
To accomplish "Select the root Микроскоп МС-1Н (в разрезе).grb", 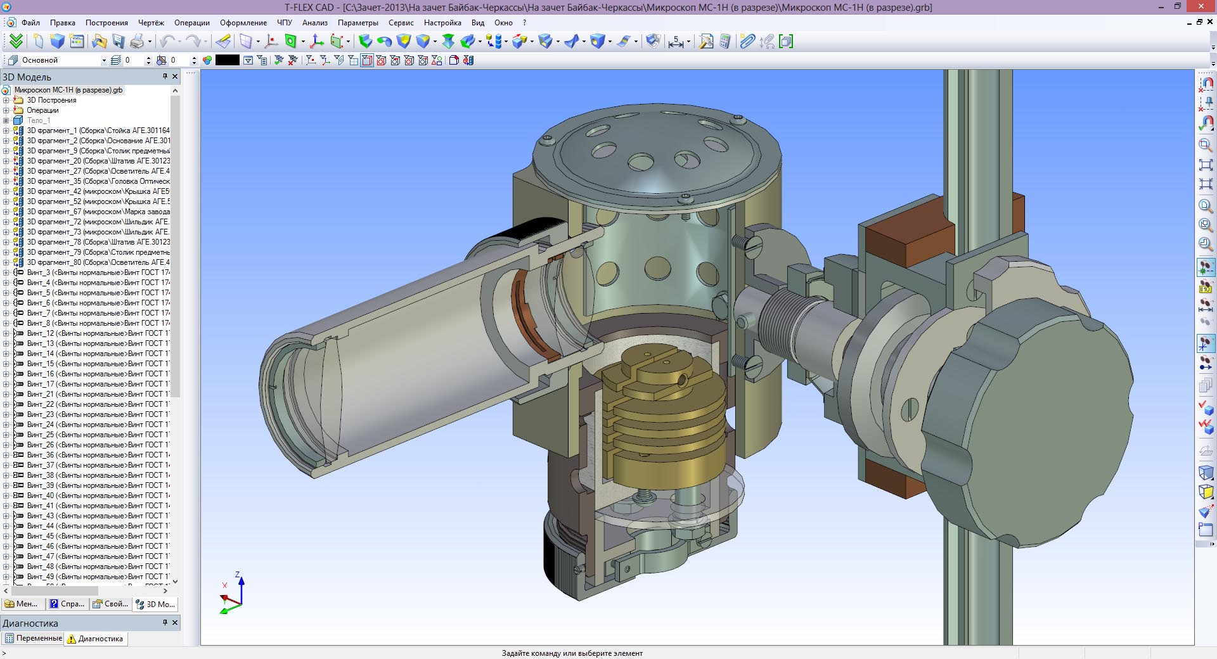I will [68, 90].
